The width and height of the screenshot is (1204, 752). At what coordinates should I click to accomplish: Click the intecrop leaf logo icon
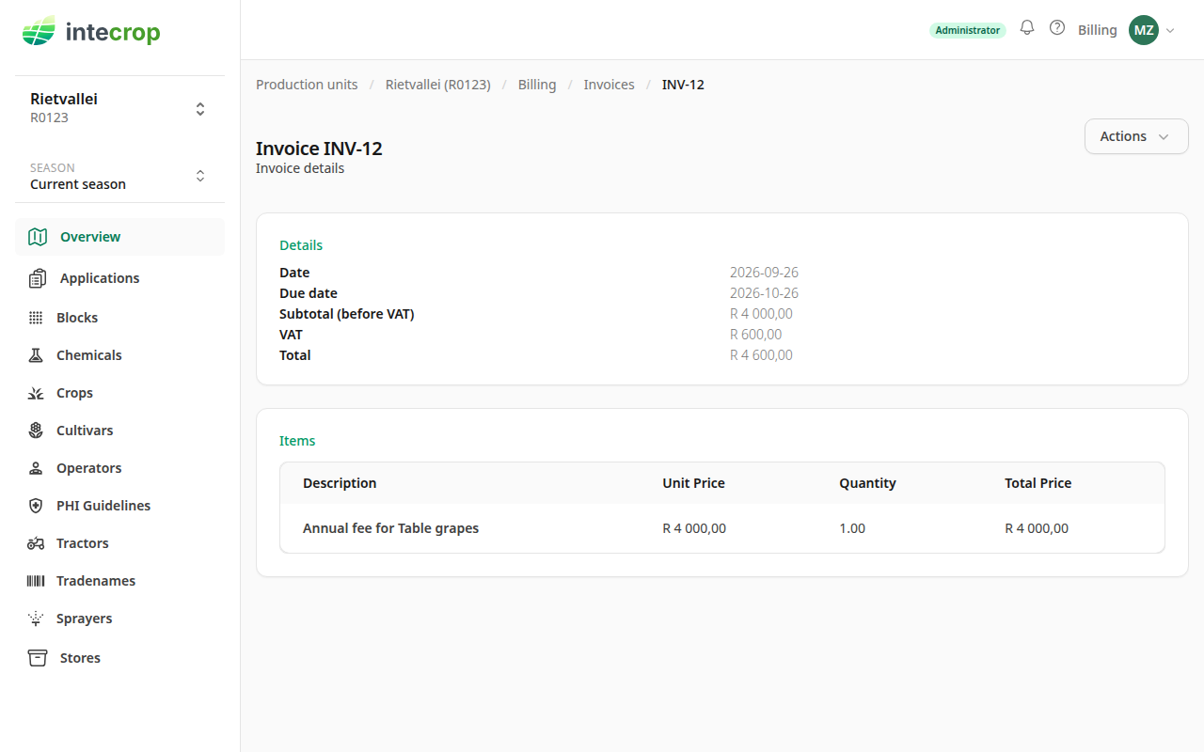39,33
